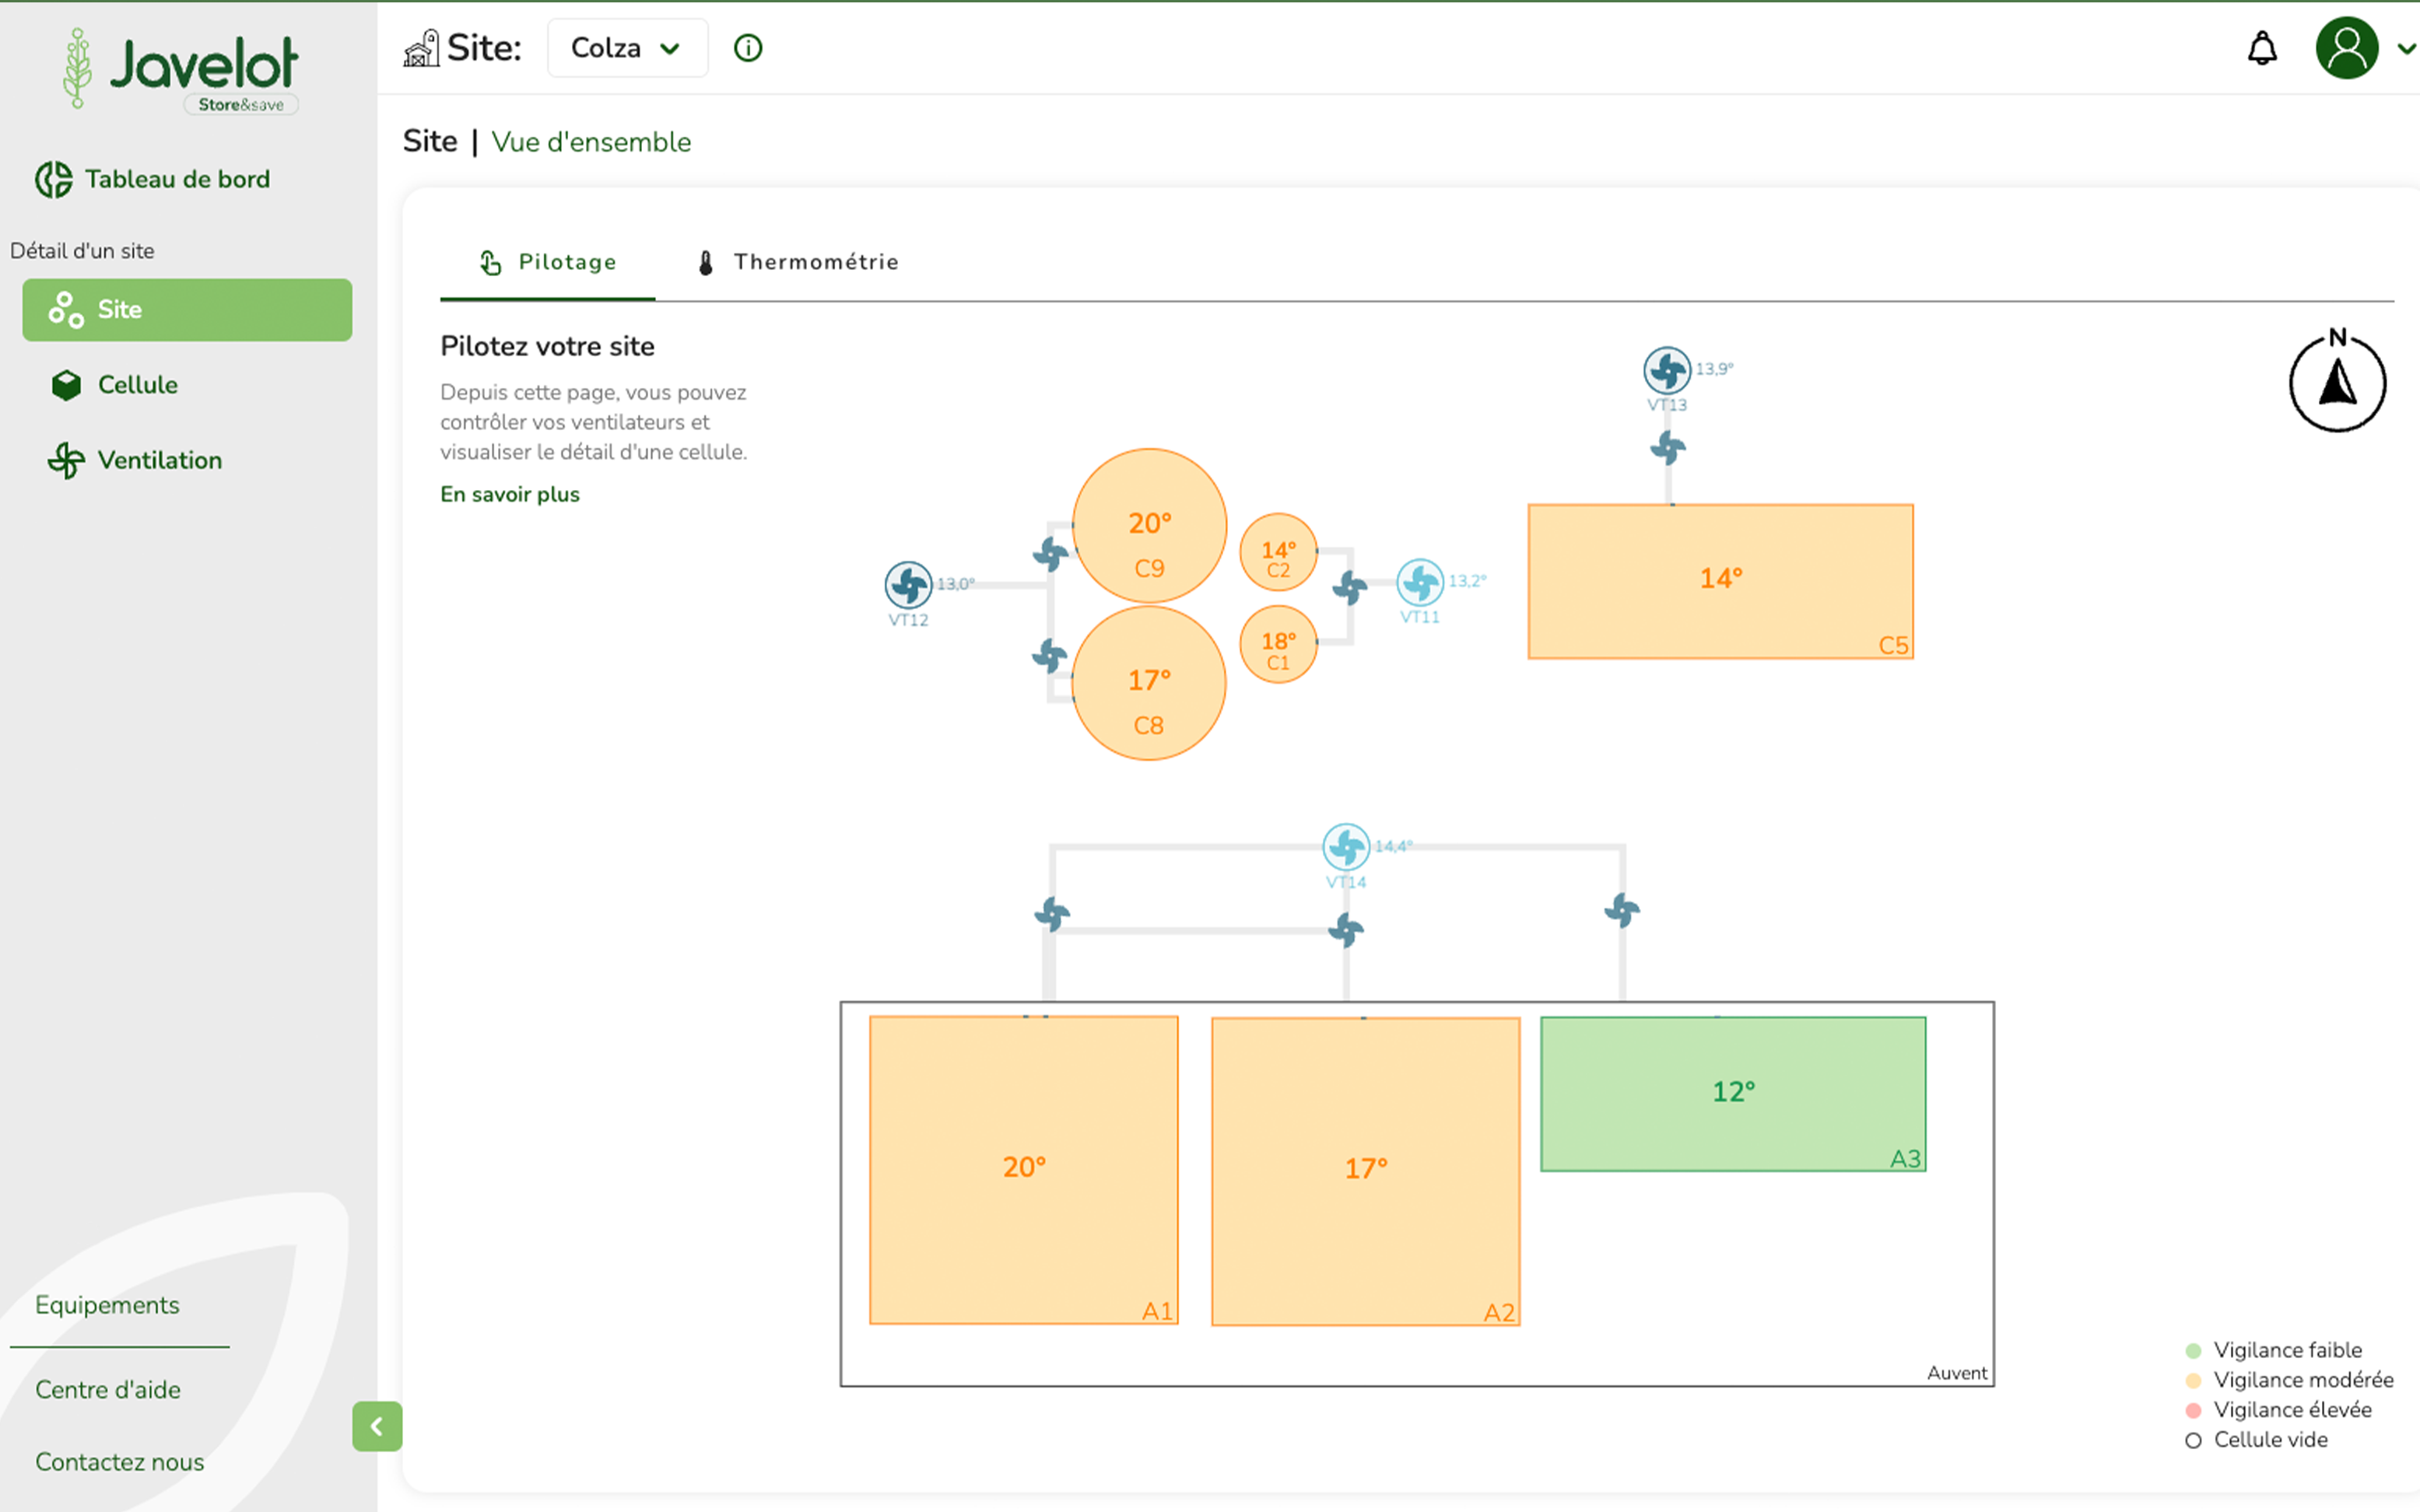Open Contactez nous link
The height and width of the screenshot is (1512, 2420).
click(x=119, y=1462)
